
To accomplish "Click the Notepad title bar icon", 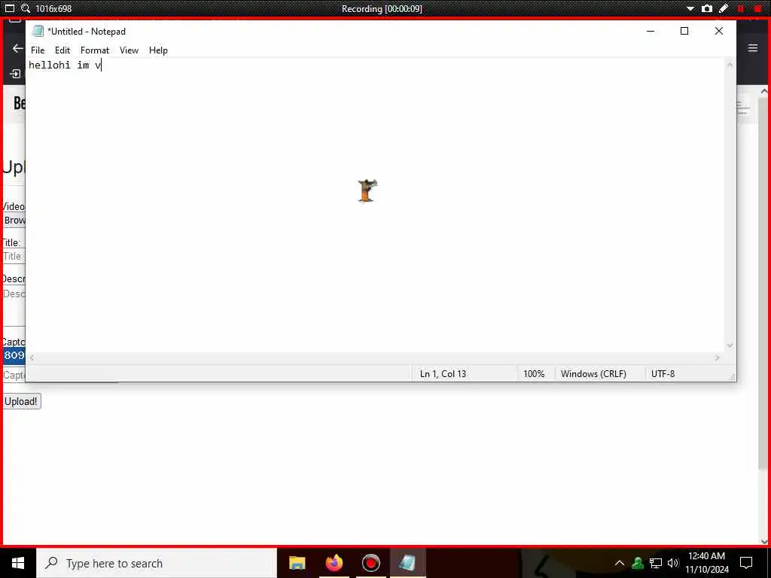I will 38,32.
